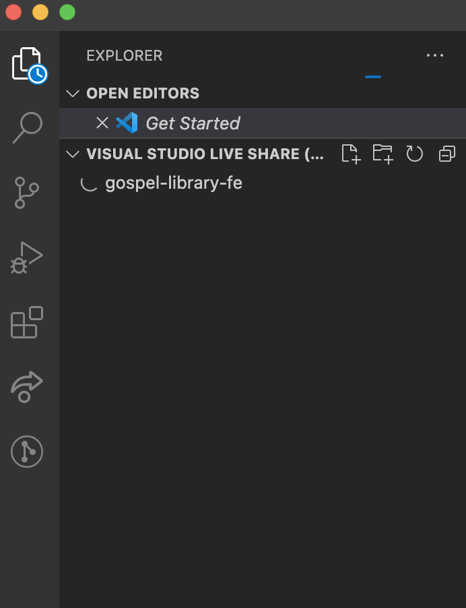Screen dimensions: 466x608
Task: Select the Get Started open editor
Action: 263,123
